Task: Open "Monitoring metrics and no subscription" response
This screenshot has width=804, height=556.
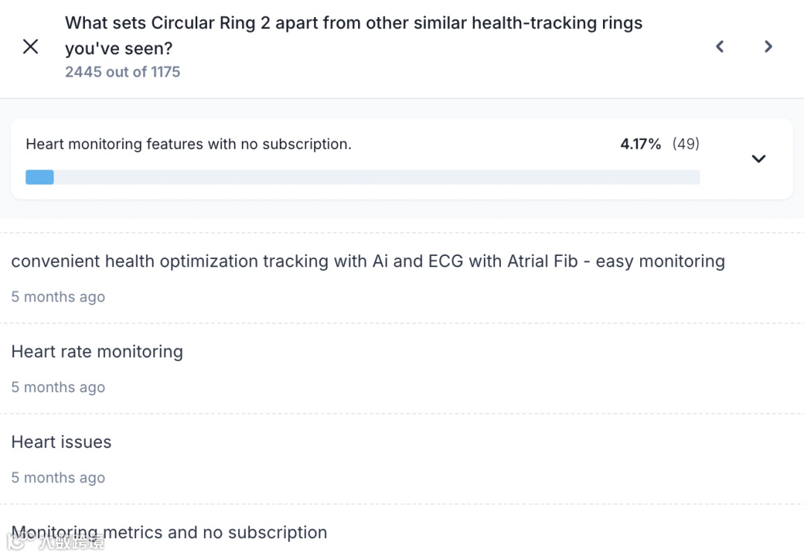Action: click(x=169, y=532)
